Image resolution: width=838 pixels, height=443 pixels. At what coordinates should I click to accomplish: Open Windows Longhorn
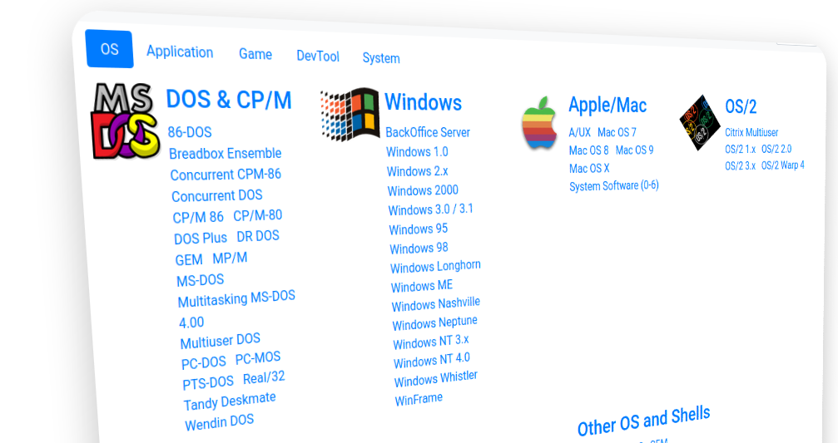435,267
